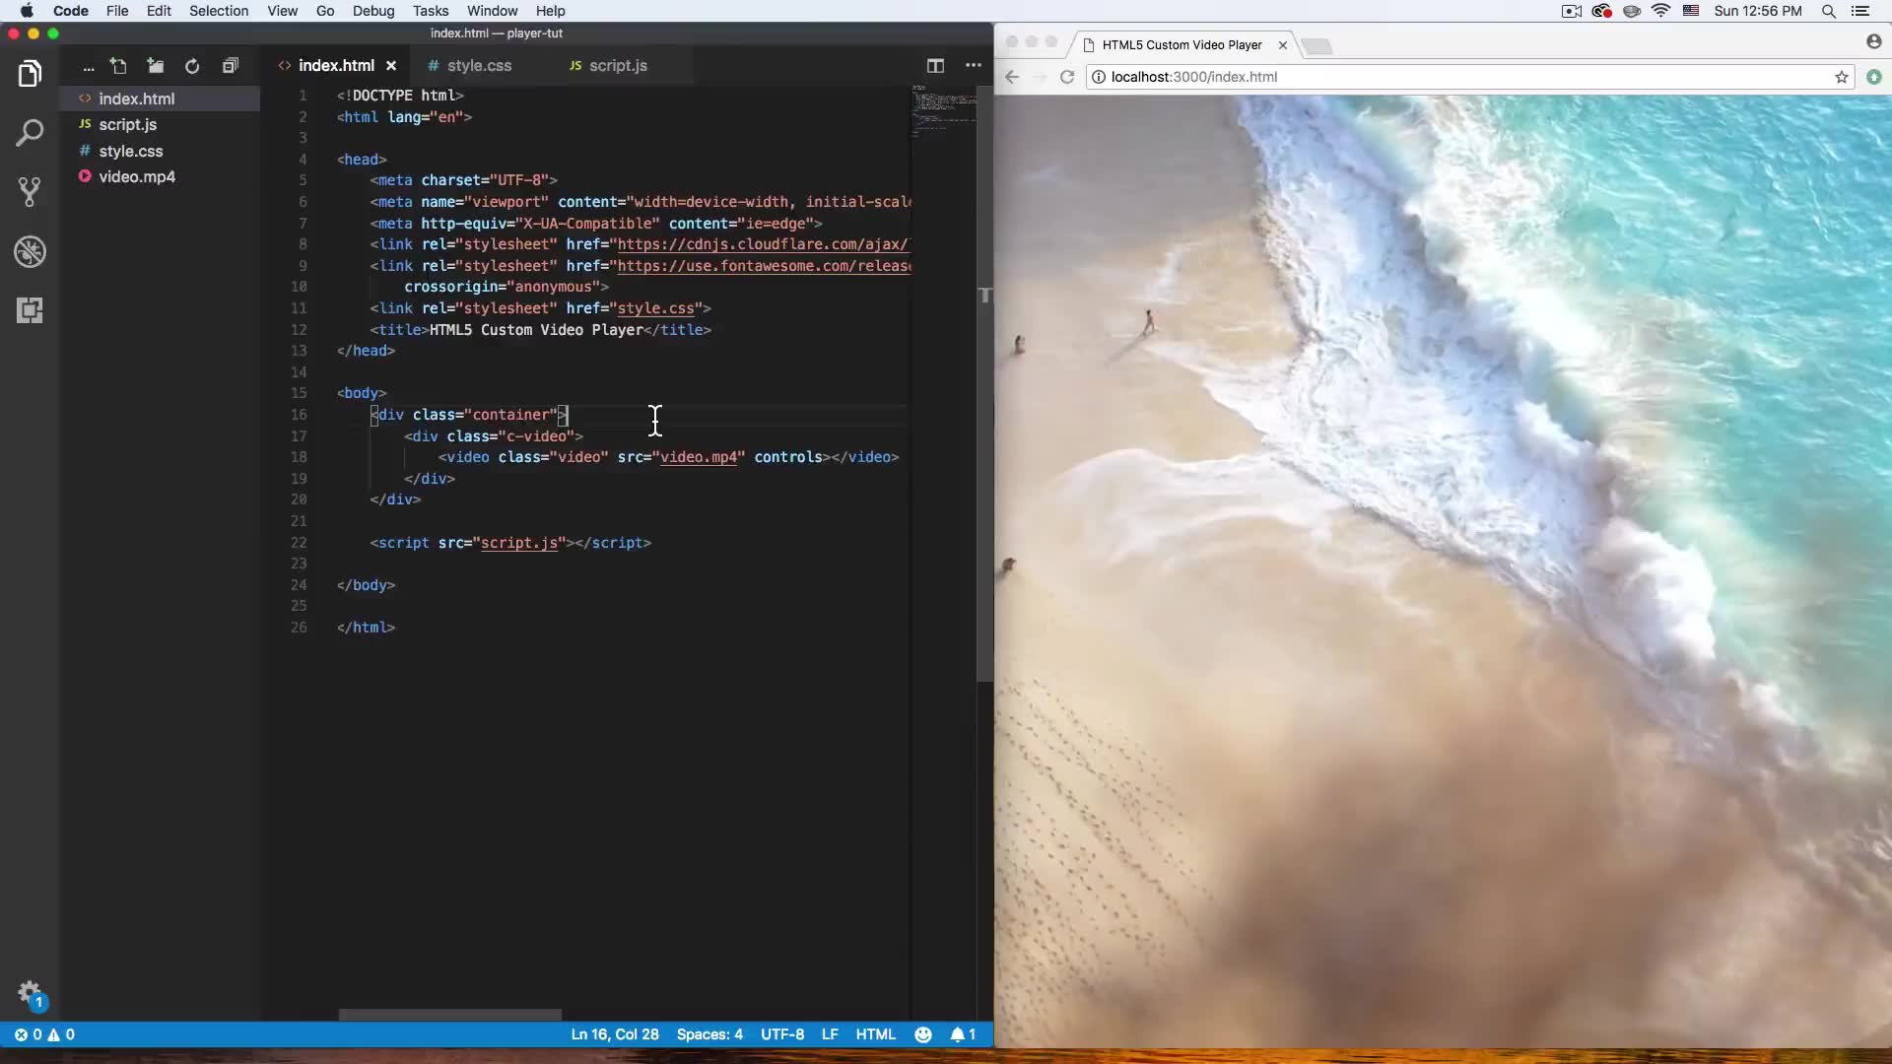Open the Extensions panel
Image resolution: width=1892 pixels, height=1064 pixels.
(31, 310)
